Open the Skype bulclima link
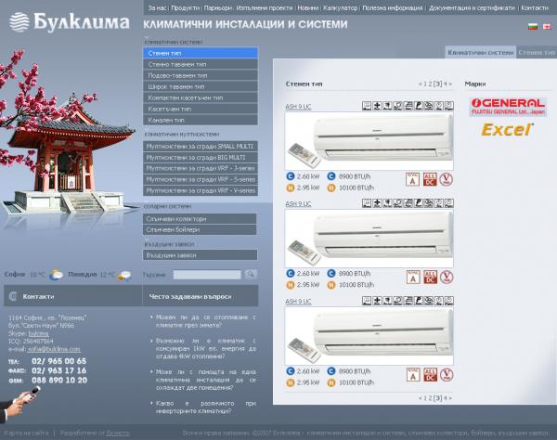Screen dimensions: 557x440 [x=38, y=333]
